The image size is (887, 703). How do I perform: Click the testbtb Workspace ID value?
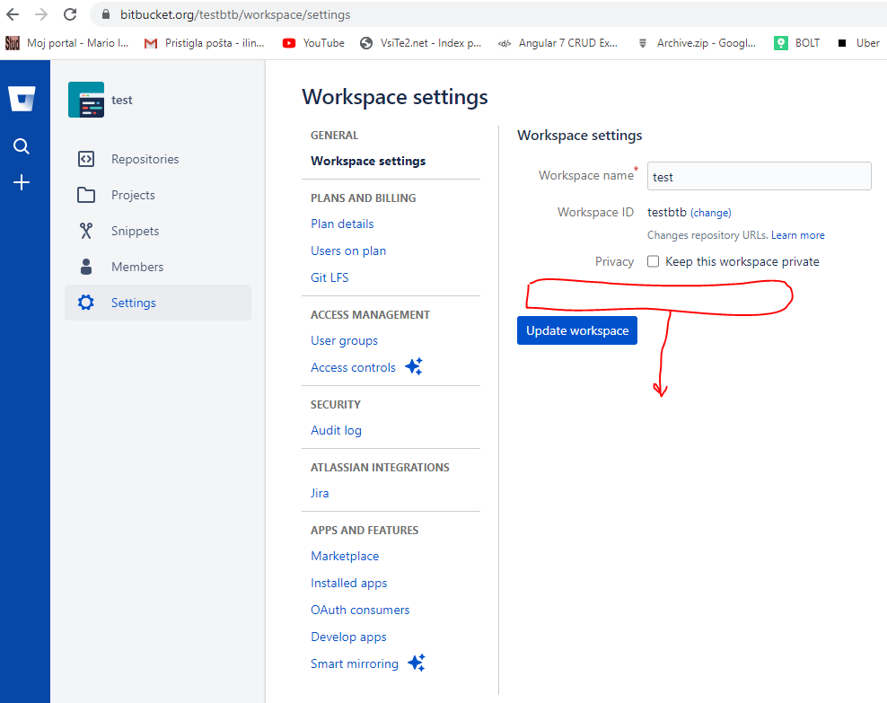667,212
